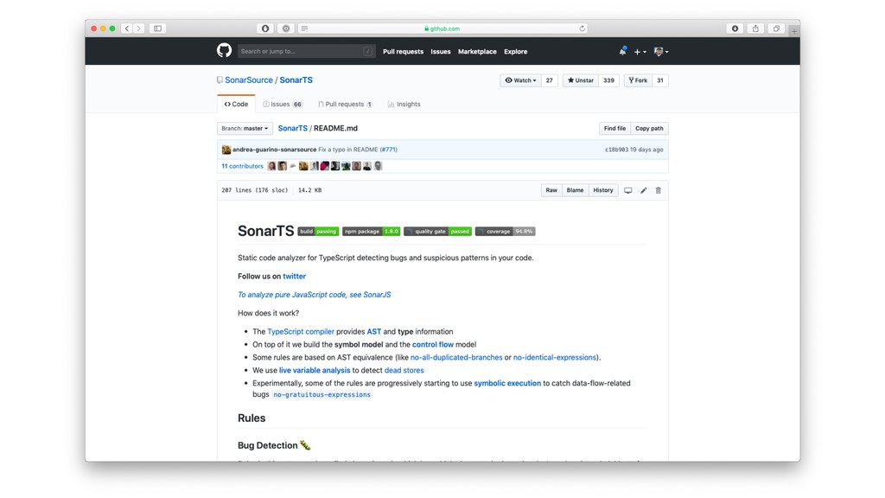Open Explore in top navigation
Viewport: 885px width, 498px height.
516,51
